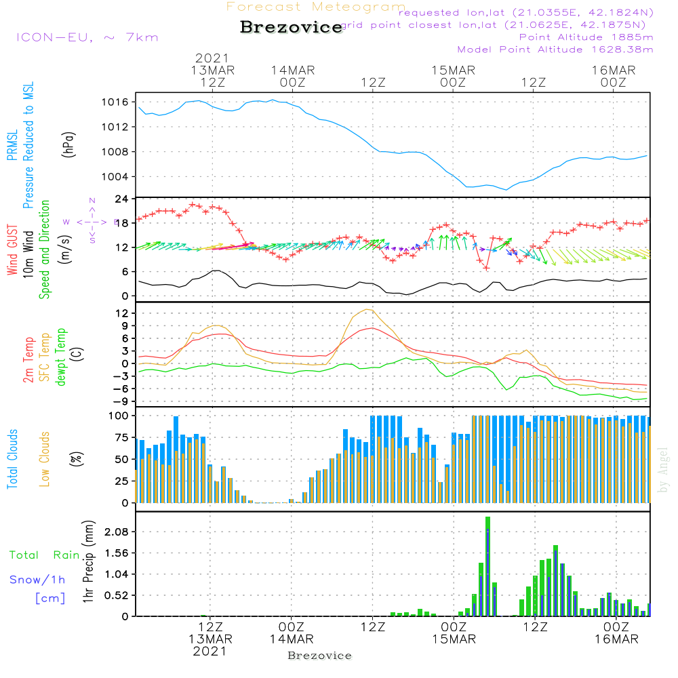Click the 12Z 13MAR 2021 bottom axis label

210,639
